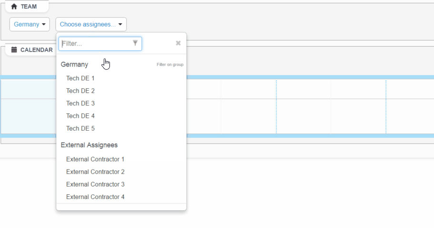Choose External Contractor 2

(x=95, y=171)
